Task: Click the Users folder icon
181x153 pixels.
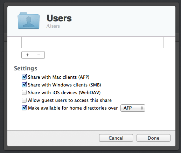Action: point(29,21)
